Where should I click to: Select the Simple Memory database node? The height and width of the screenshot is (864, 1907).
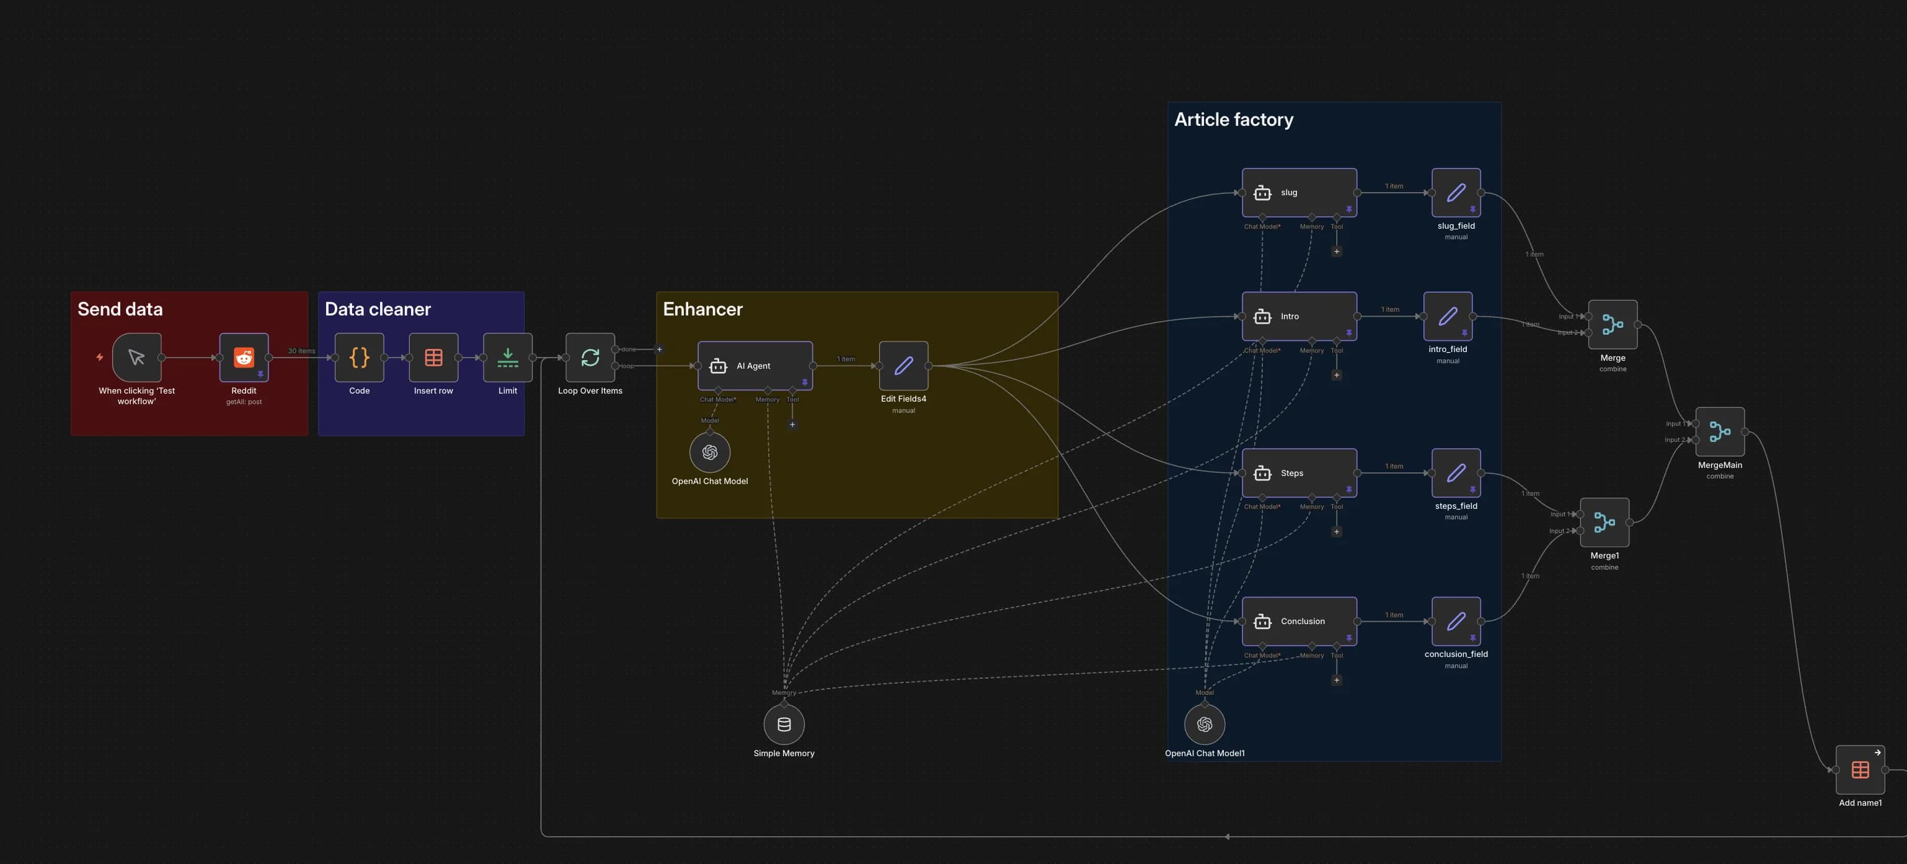click(784, 724)
